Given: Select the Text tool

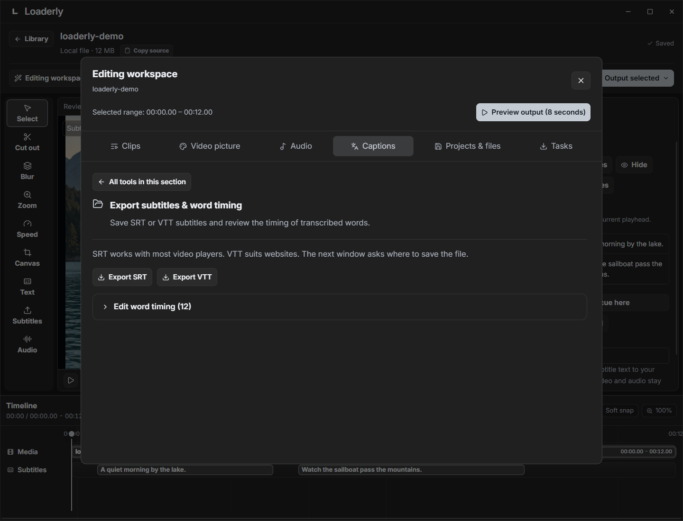Looking at the screenshot, I should tap(27, 287).
